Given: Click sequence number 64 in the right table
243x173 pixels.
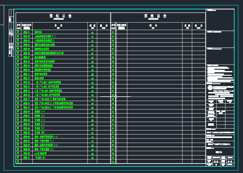Looking at the screenshot, I should coord(113,162).
